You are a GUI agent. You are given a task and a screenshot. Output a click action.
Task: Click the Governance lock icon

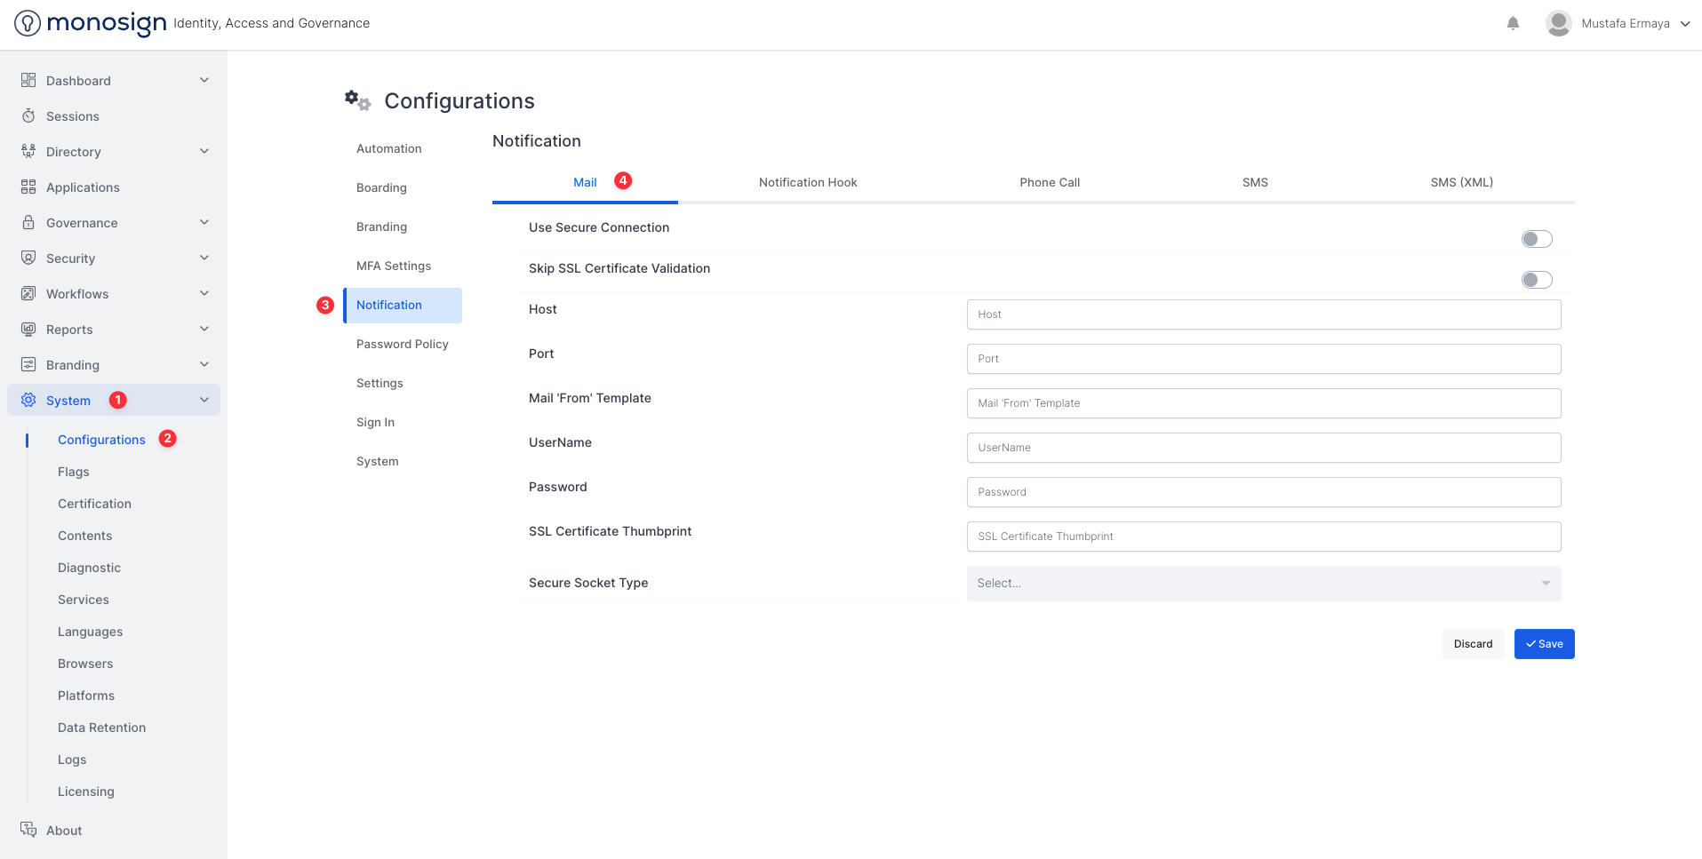coord(28,222)
